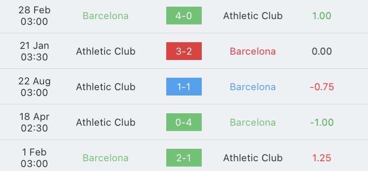
Task: Open the 2-1 score badge
Action: point(184,158)
